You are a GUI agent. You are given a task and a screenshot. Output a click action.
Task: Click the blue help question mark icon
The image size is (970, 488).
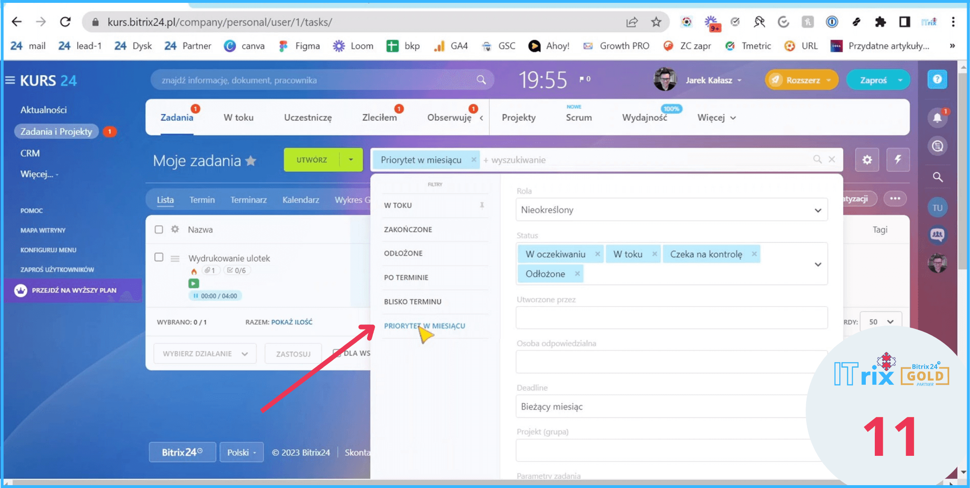tap(937, 80)
